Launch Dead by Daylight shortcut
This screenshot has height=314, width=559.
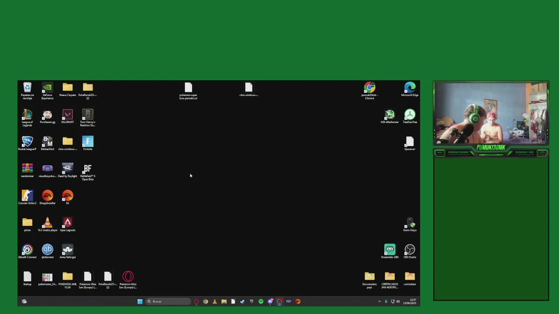[x=67, y=171]
